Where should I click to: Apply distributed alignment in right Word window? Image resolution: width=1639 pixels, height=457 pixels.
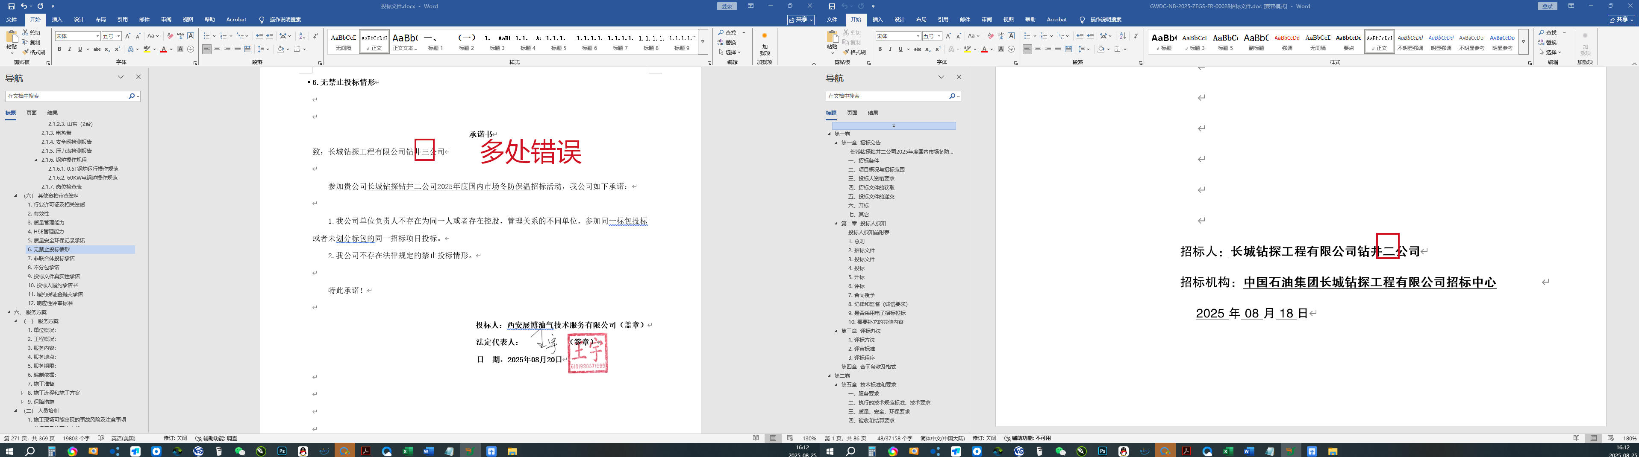(x=1068, y=49)
